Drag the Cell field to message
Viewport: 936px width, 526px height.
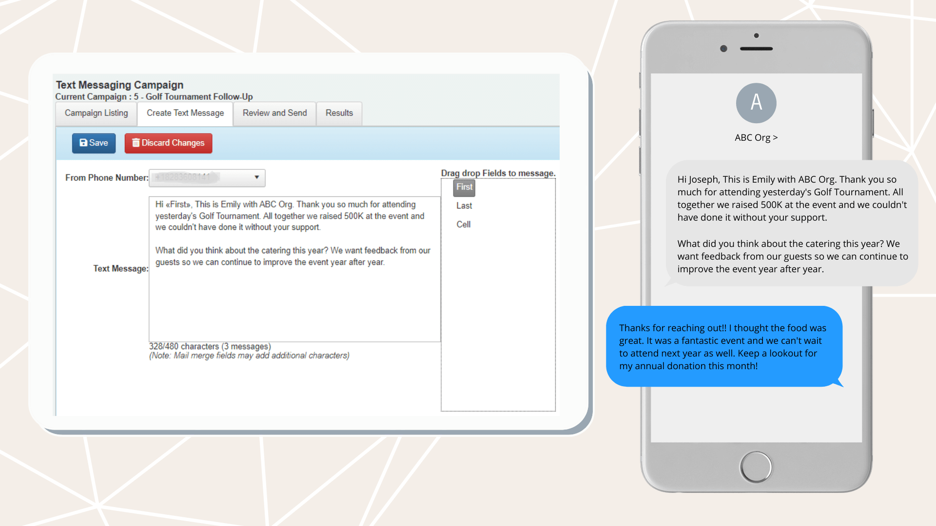click(x=462, y=224)
